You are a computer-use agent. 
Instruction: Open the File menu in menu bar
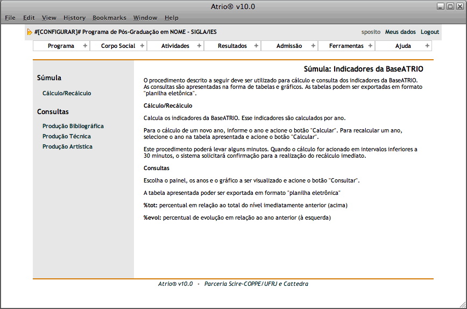[10, 18]
